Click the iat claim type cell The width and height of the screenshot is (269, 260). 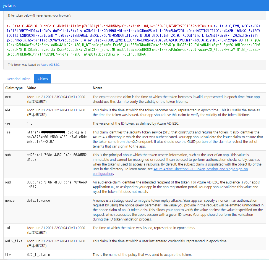point(8,228)
